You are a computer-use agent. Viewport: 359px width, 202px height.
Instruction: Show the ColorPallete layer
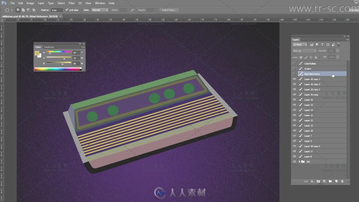[x=294, y=63]
